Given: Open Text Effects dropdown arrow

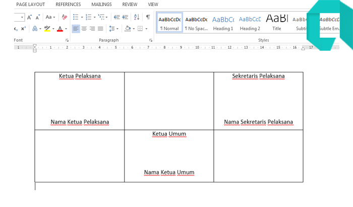Looking at the screenshot, I should [40, 29].
